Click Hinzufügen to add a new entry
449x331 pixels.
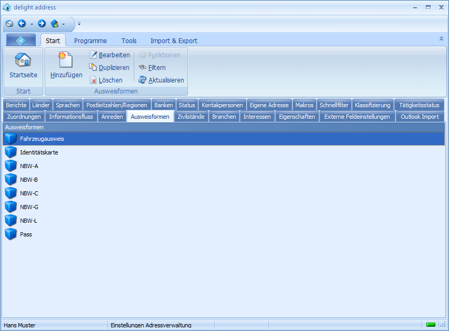[x=66, y=60]
